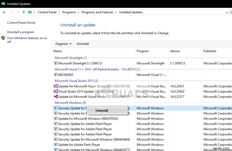Collapse the Microsoft Windows (9) group
The height and width of the screenshot is (151, 232).
[70, 103]
